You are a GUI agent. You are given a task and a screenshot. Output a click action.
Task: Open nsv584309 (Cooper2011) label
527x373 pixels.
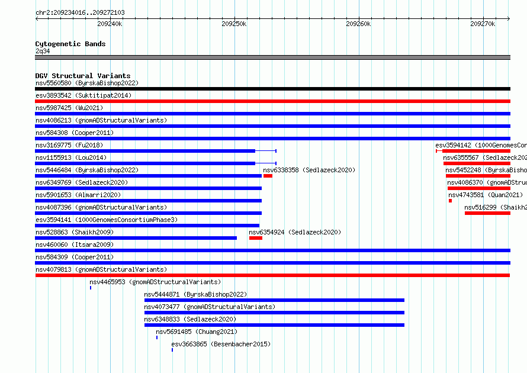[75, 257]
